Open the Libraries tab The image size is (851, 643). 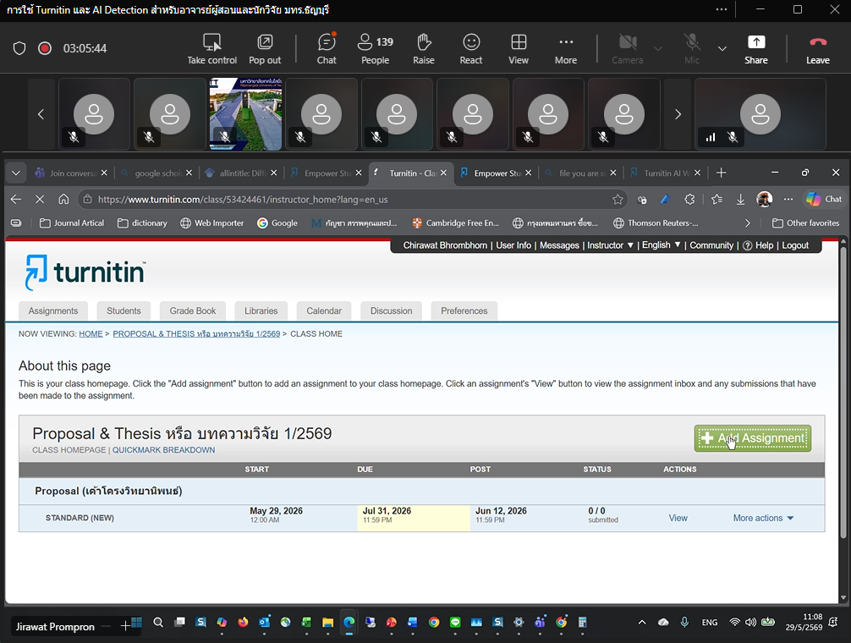point(261,311)
